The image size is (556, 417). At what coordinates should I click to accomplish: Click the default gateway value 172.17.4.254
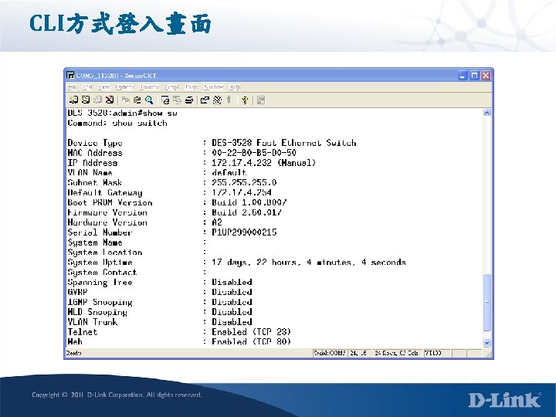tap(242, 192)
